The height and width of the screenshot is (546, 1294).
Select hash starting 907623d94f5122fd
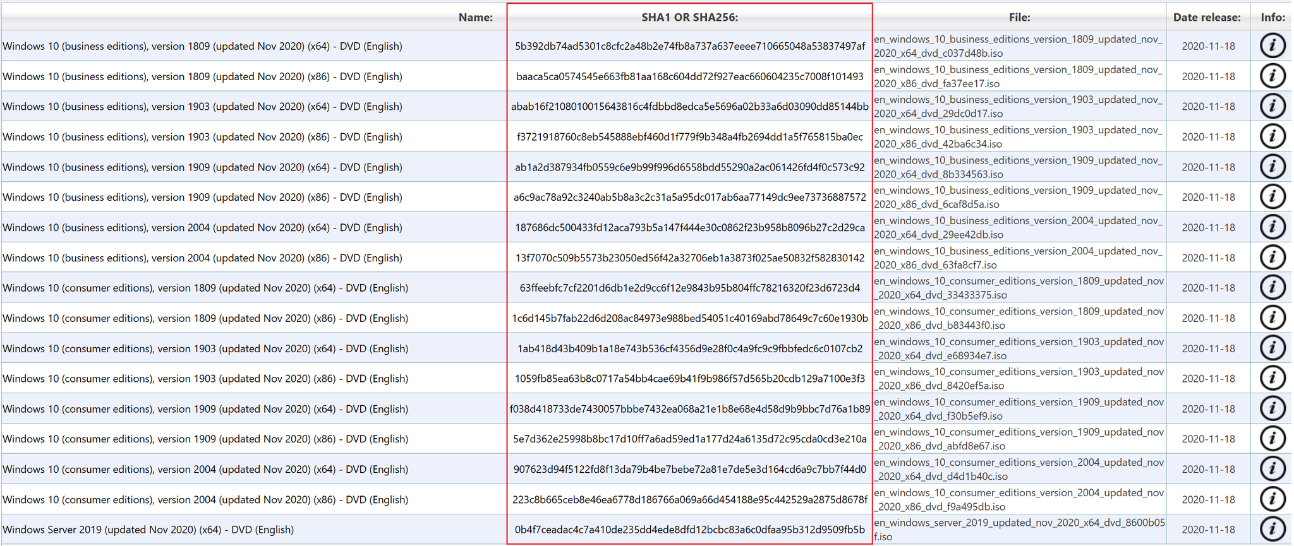point(690,469)
